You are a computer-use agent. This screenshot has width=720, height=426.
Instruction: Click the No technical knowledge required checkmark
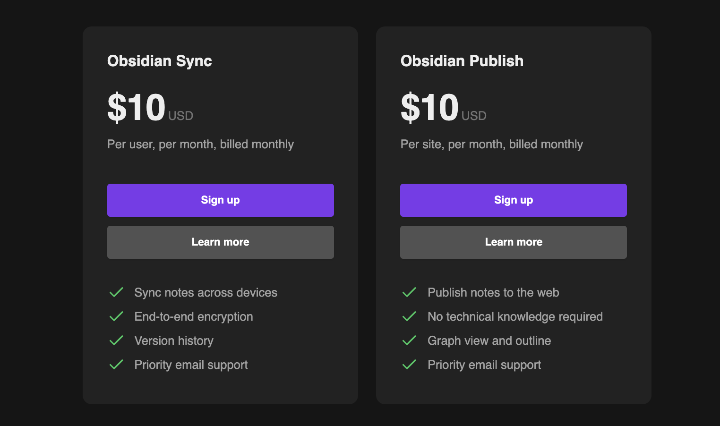[x=409, y=316]
